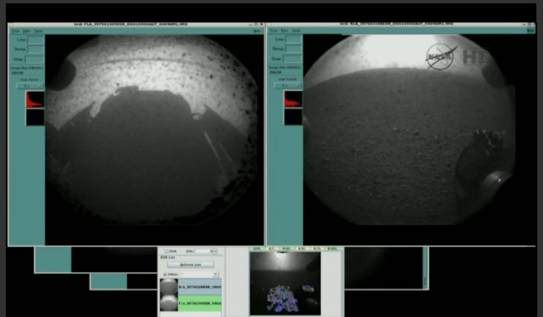Click the SOL number input field

[206, 252]
